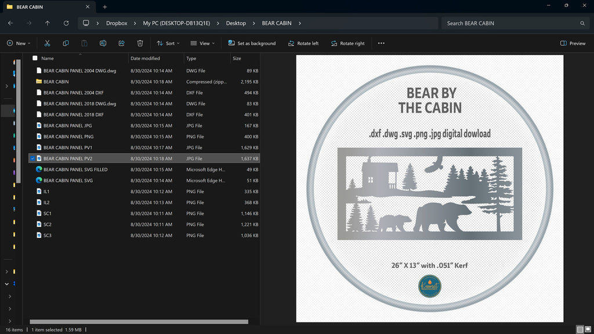Close the BEAR CABIN tab
594x334 pixels.
[88, 7]
